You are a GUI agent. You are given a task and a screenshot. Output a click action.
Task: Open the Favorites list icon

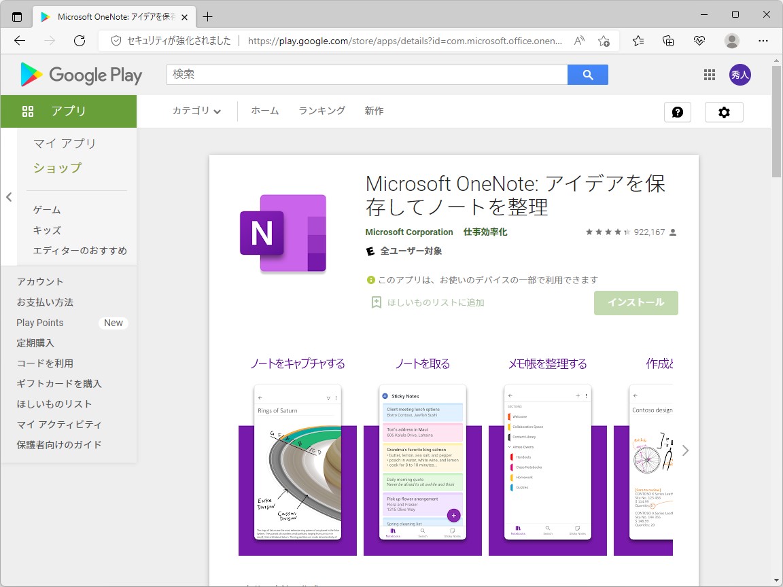[638, 41]
